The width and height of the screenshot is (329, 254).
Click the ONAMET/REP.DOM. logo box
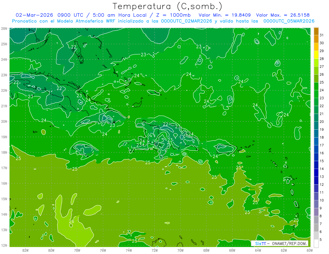pos(280,243)
